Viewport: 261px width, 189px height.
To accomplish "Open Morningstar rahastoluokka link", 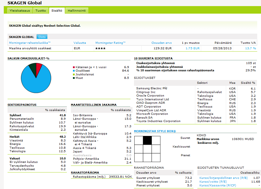I will (x=30, y=43).
